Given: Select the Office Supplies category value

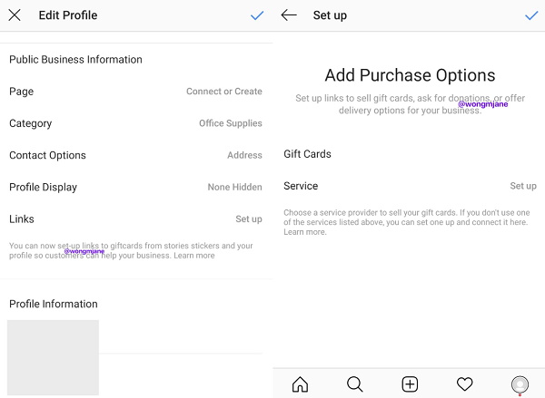Looking at the screenshot, I should point(231,123).
